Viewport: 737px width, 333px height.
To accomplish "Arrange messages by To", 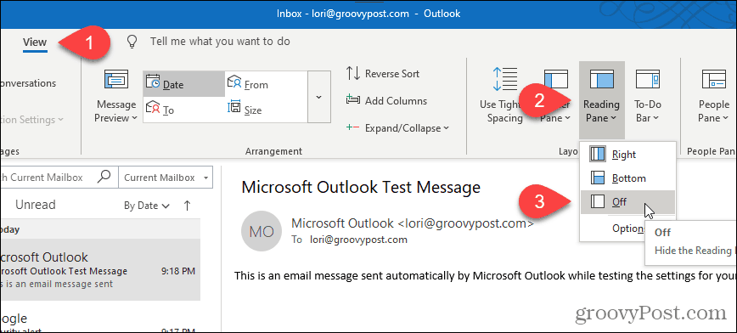I will click(184, 110).
